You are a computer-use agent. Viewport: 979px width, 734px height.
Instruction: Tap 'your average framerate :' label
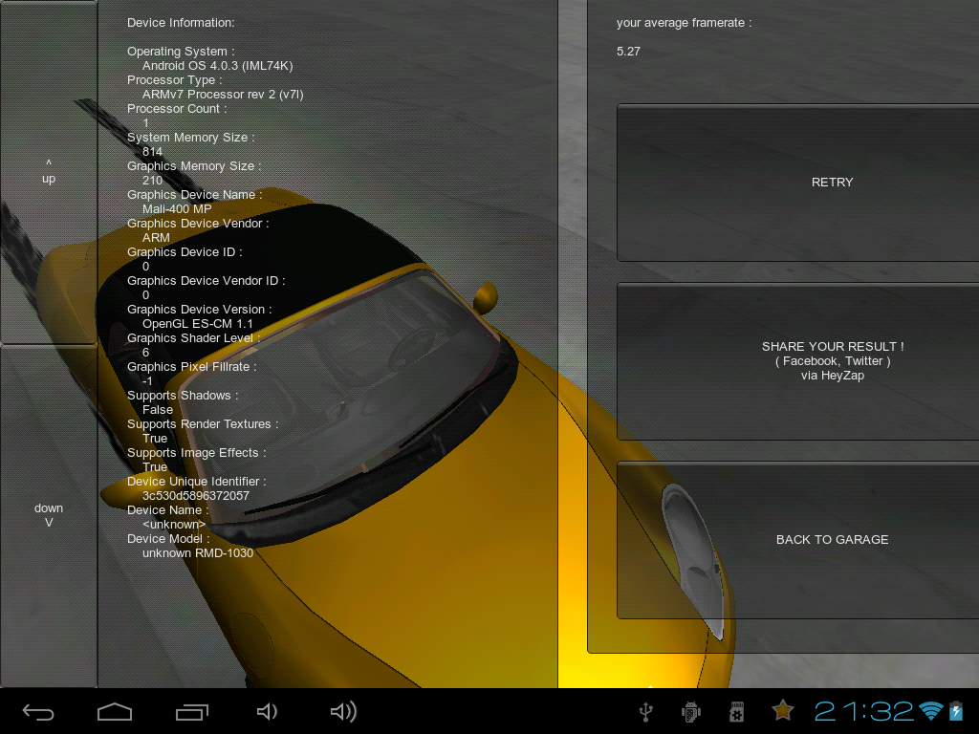coord(684,23)
